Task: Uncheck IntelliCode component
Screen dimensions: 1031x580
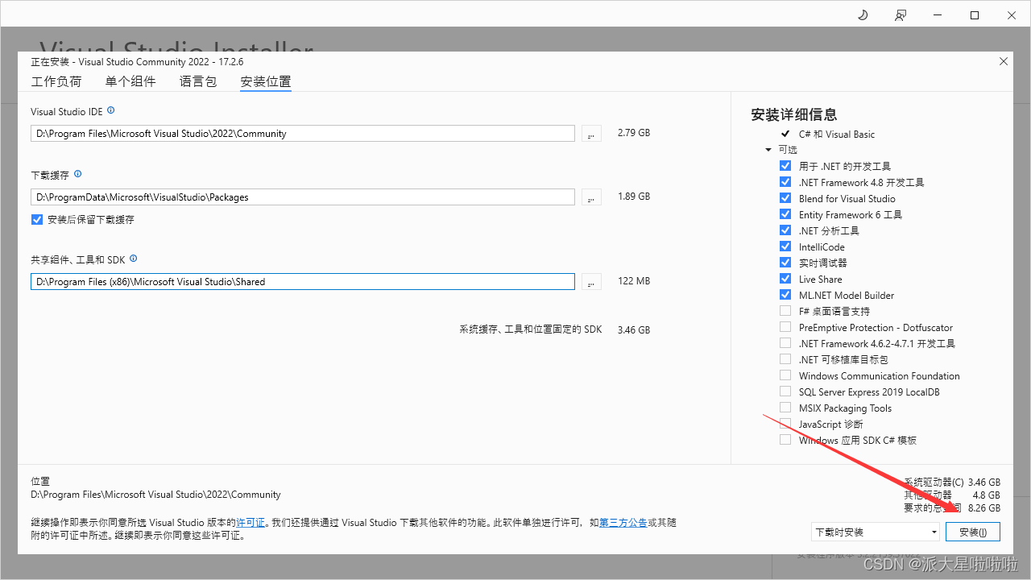Action: 785,246
